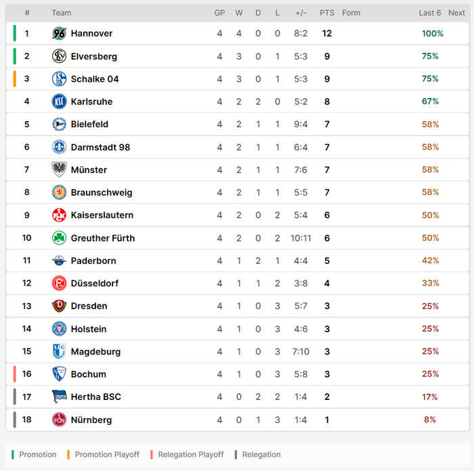Viewport: 474px width, 471px height.
Task: Open the Karlsruhe KSC crest icon
Action: (x=59, y=102)
